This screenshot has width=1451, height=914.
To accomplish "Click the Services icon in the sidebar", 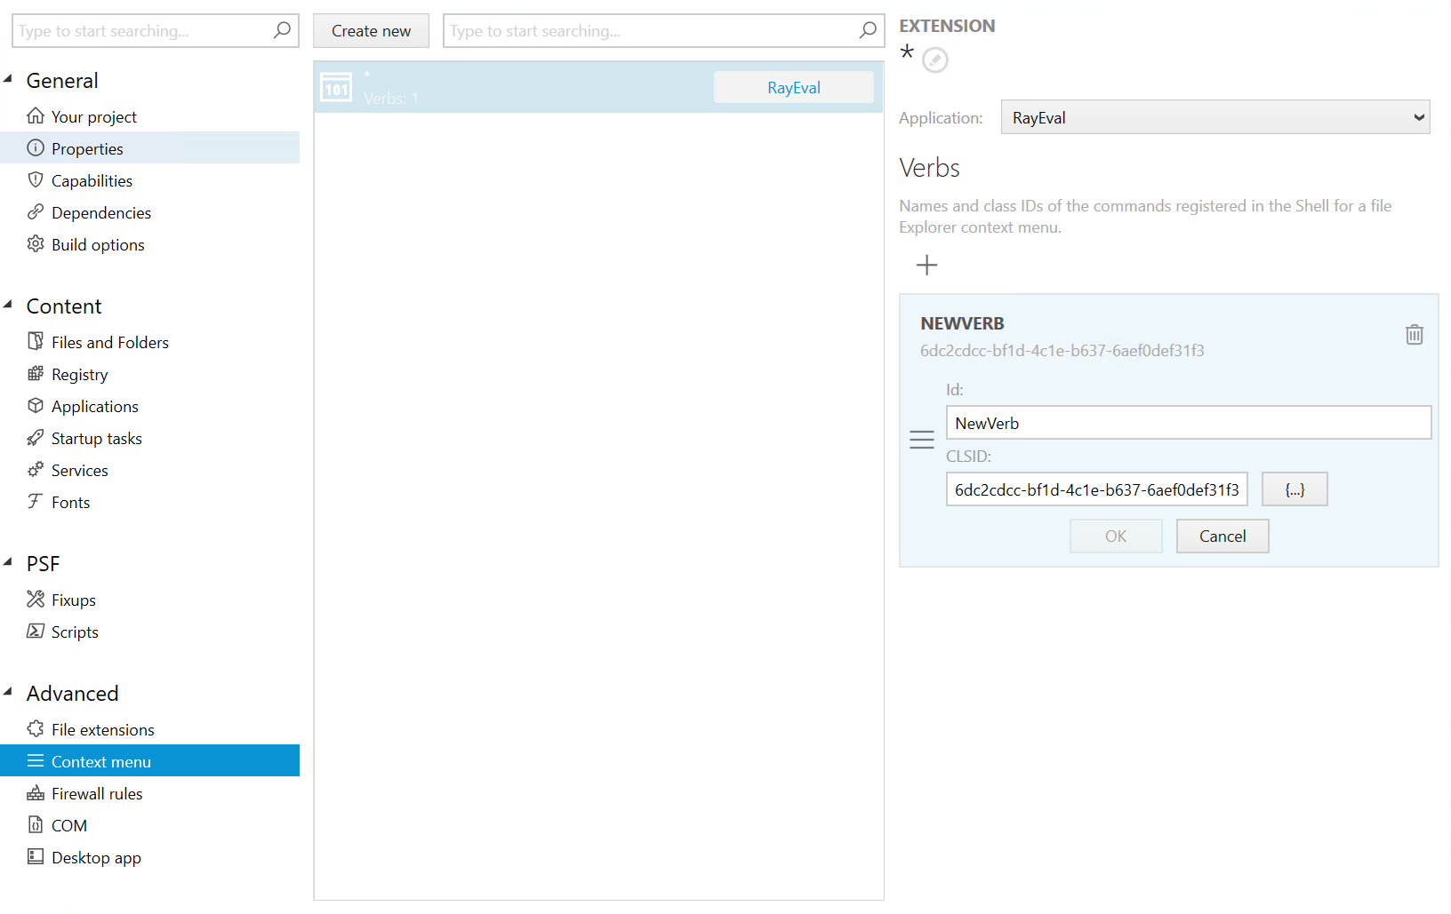I will coord(36,470).
